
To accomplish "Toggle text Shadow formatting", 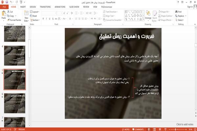I will point(53,19).
